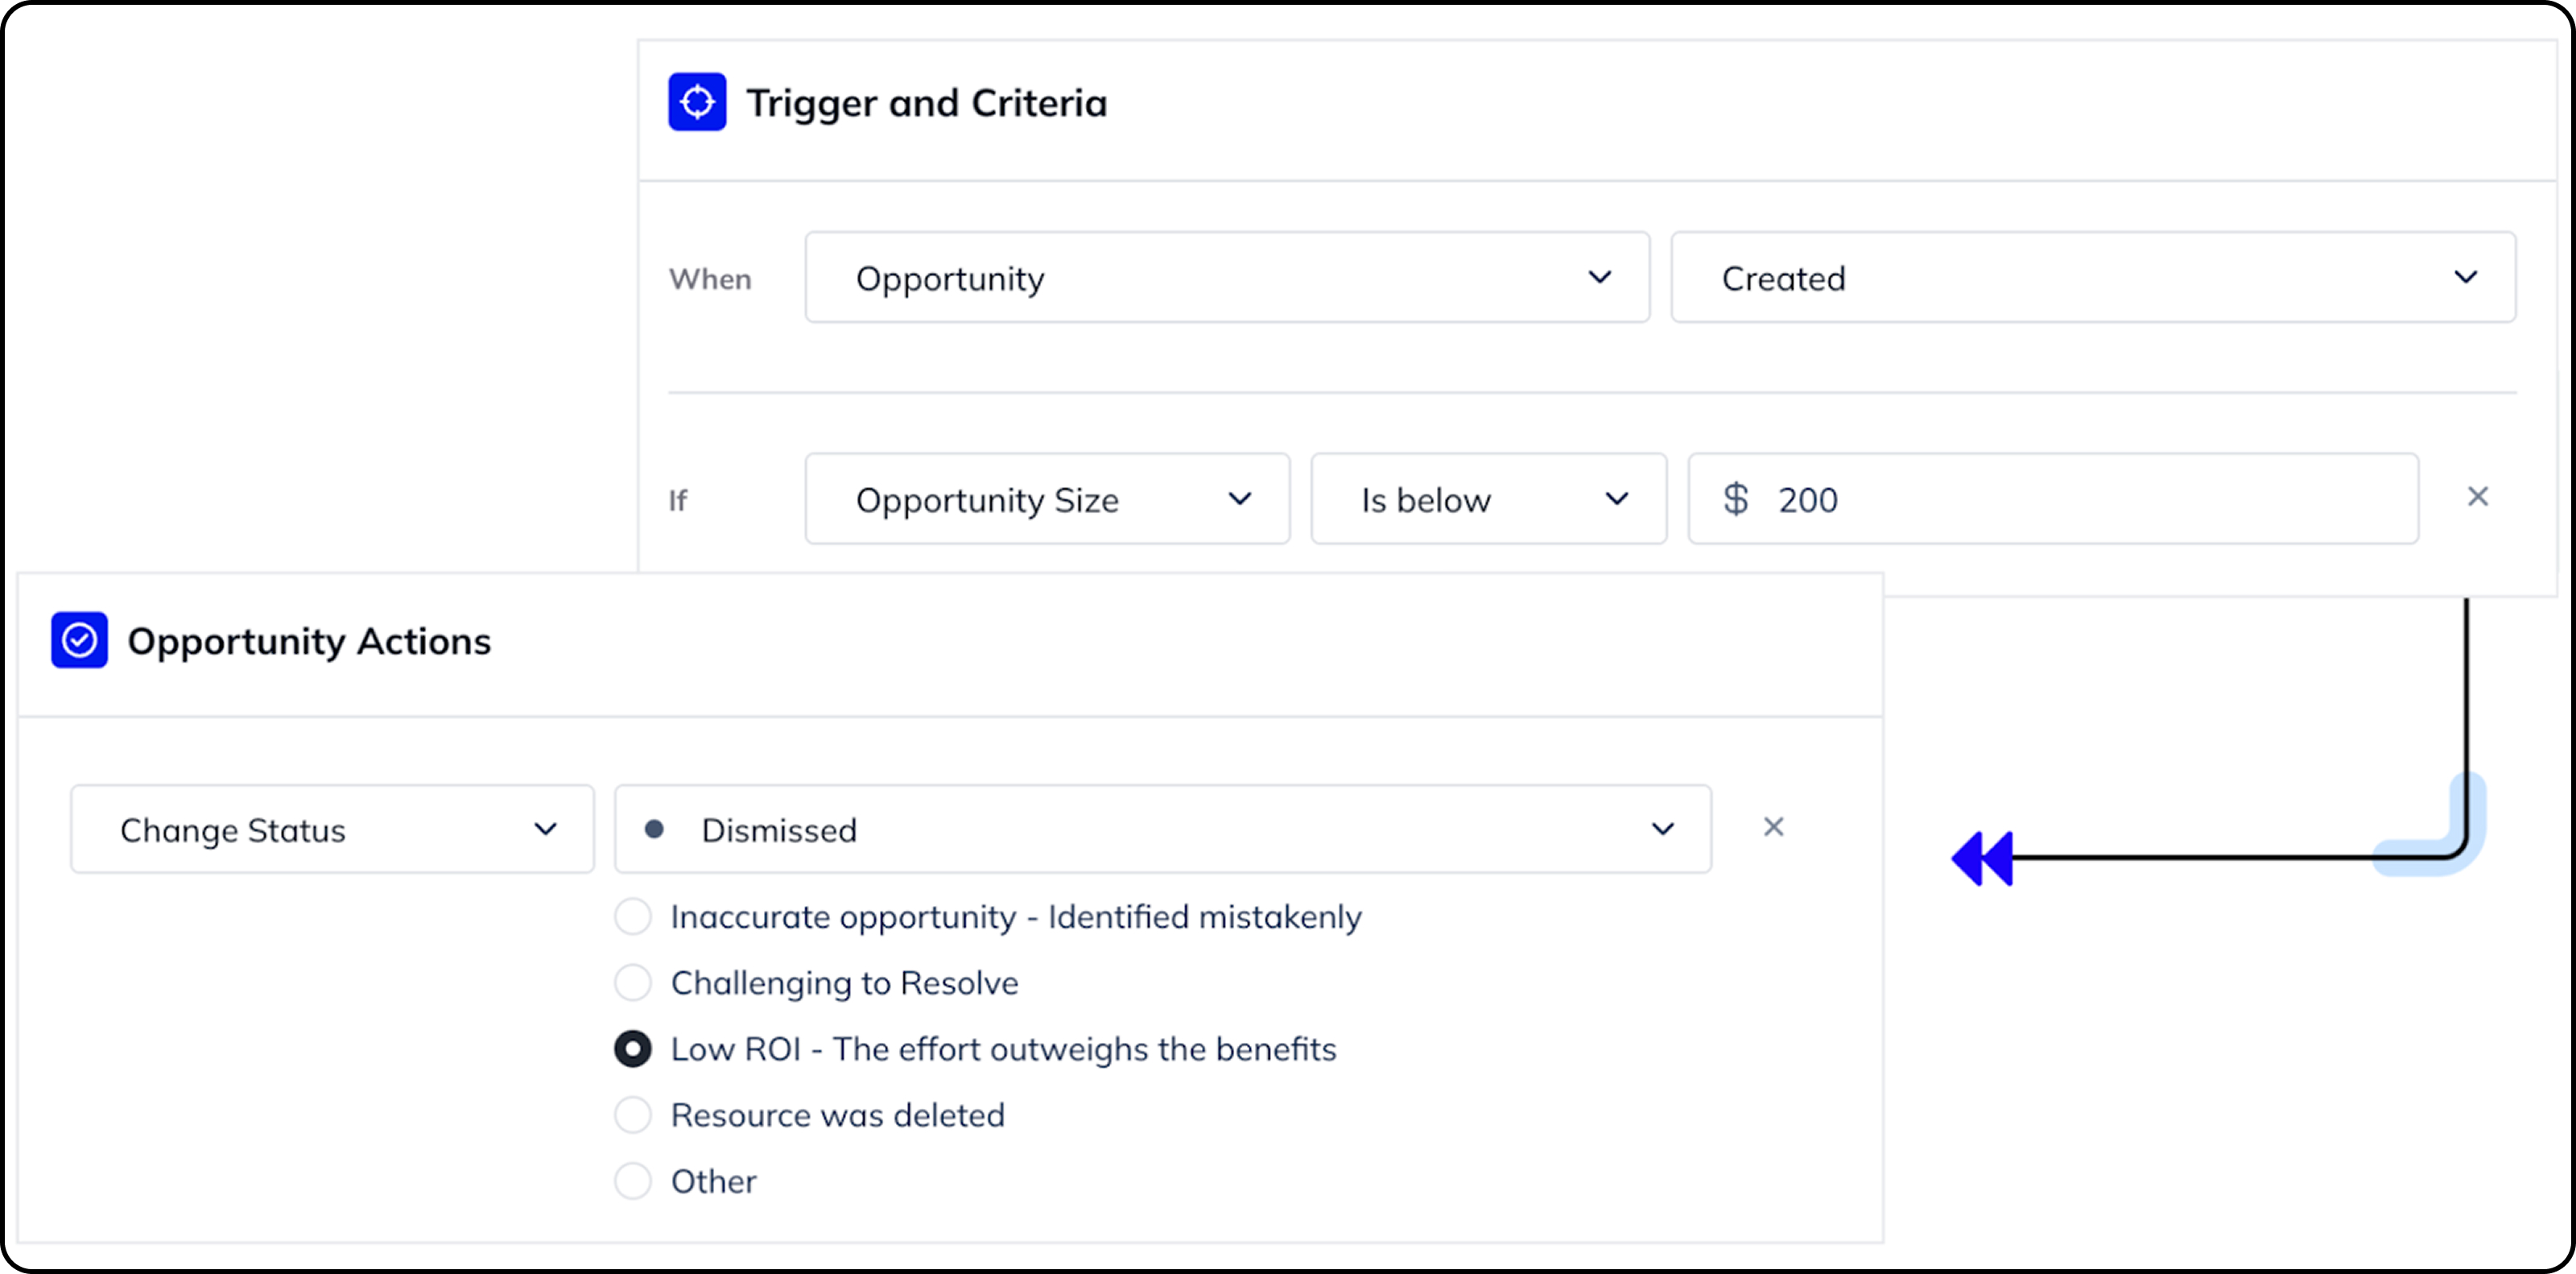Click the Opportunity Actions heading

point(309,641)
